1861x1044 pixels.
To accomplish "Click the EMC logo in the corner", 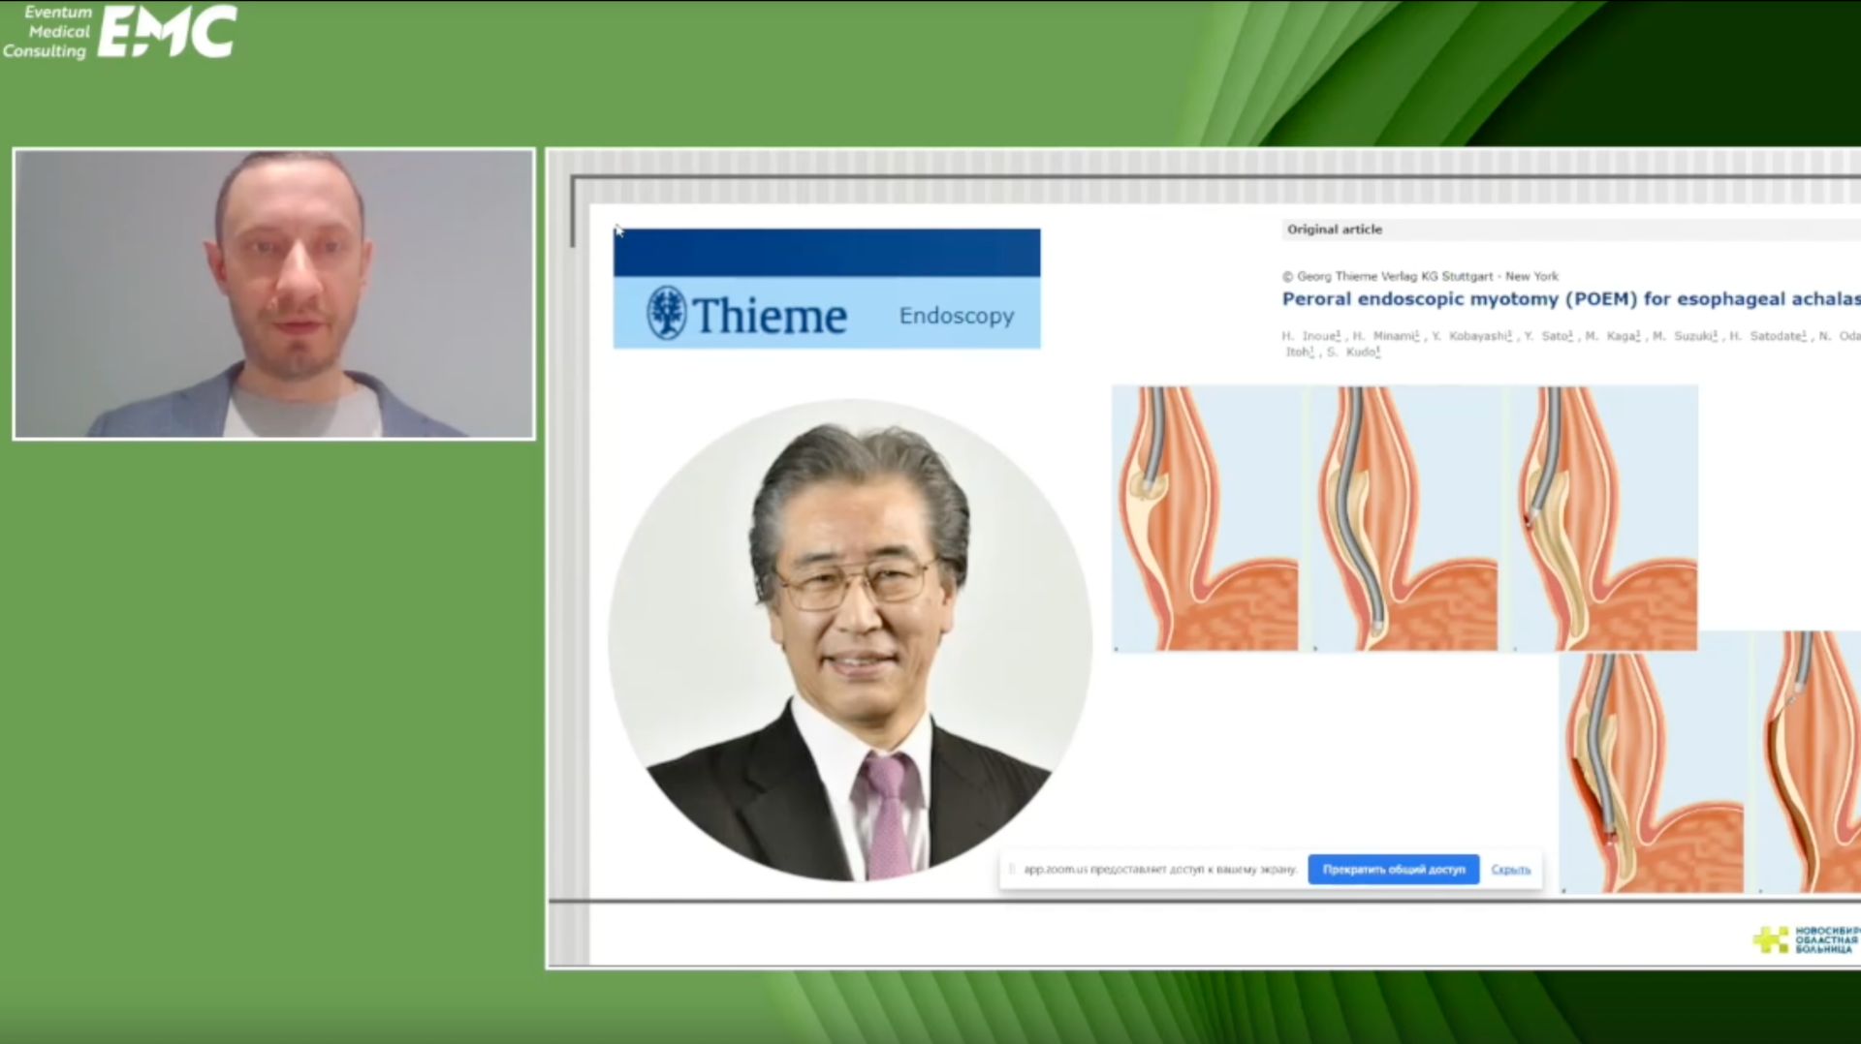I will click(167, 32).
